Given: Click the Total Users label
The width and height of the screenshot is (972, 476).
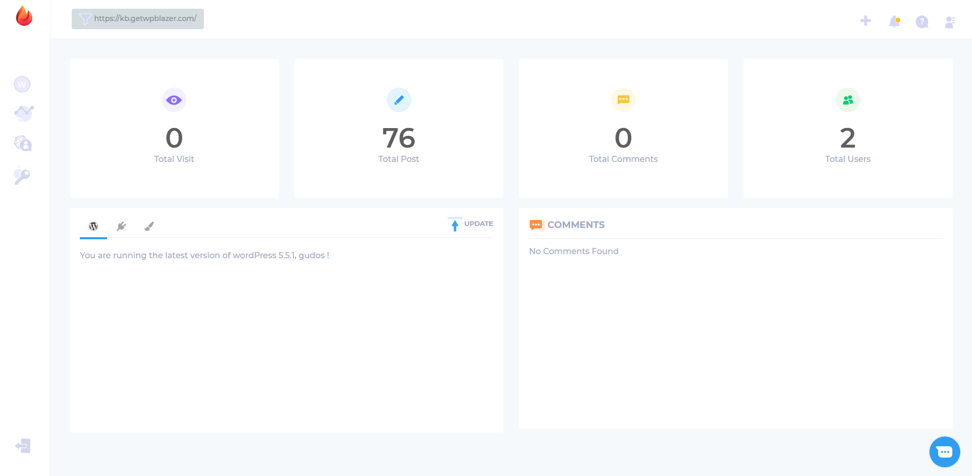Looking at the screenshot, I should 848,159.
